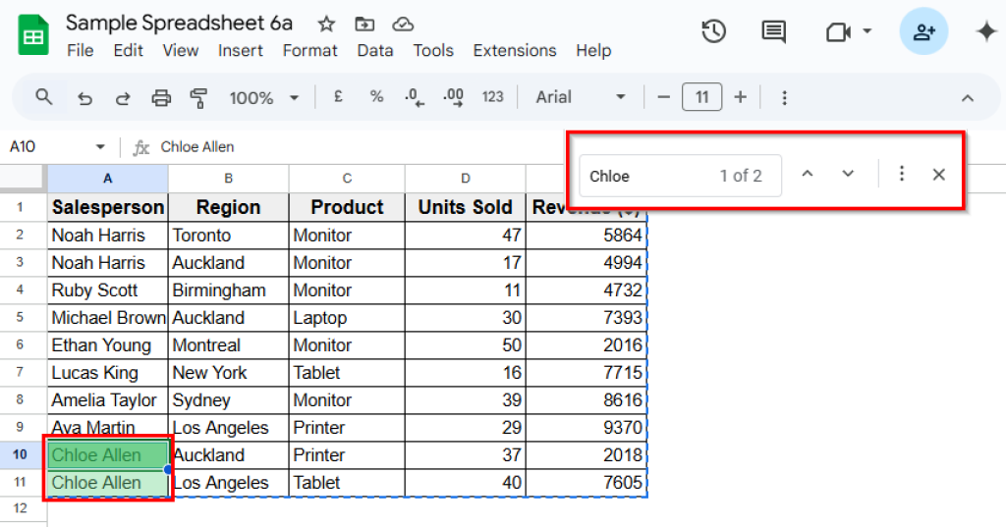Expand the name box A10 dropdown
This screenshot has width=1006, height=527.
pos(100,147)
